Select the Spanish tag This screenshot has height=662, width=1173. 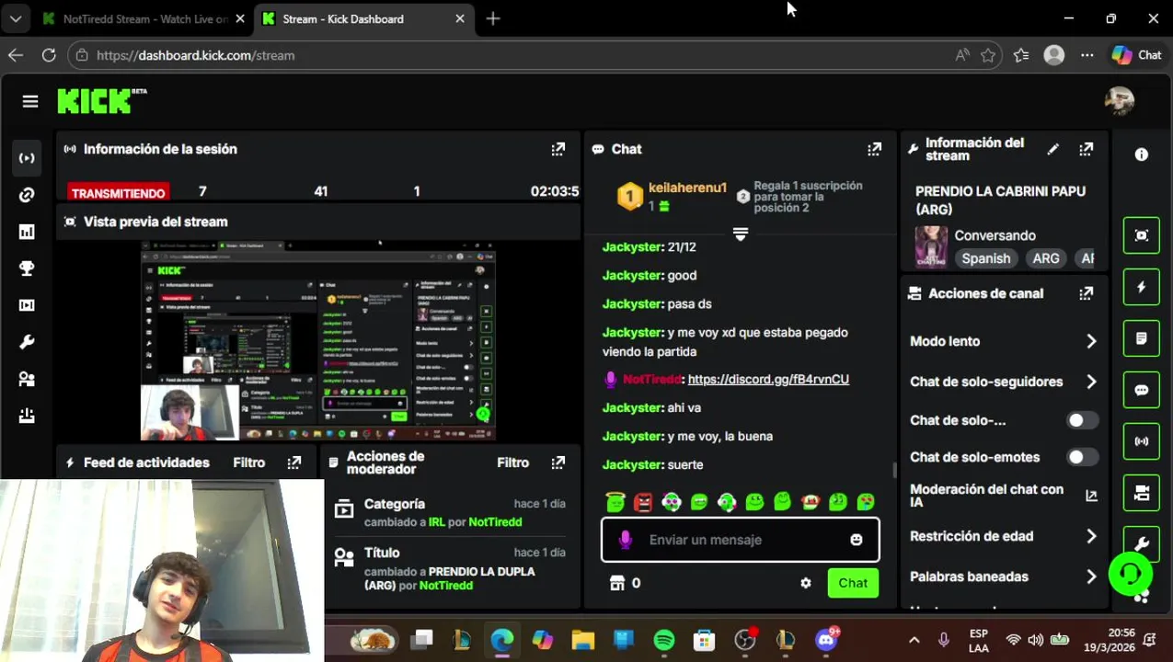tap(985, 258)
